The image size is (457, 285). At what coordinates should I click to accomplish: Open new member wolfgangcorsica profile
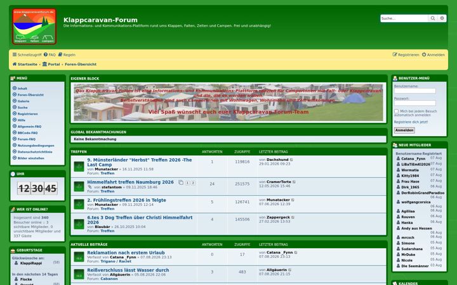(x=416, y=202)
